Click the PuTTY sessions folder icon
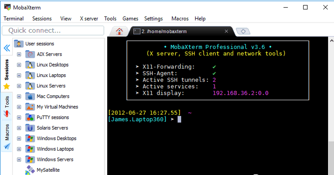This screenshot has height=175, width=334. click(x=30, y=117)
